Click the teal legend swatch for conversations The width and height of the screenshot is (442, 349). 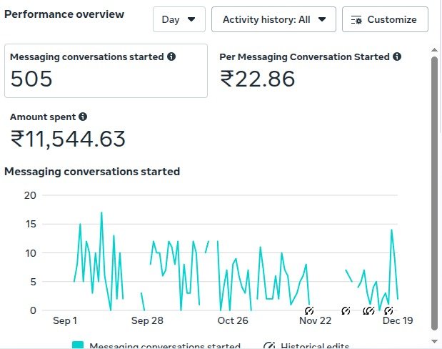pyautogui.click(x=78, y=345)
